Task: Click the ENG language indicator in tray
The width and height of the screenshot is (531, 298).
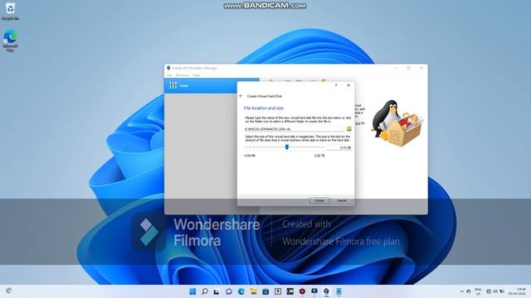Action: coord(478,291)
